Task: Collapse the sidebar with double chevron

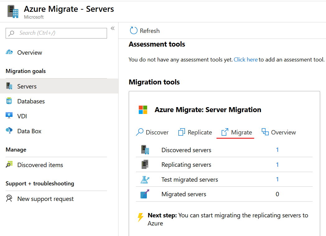Action: coord(113,29)
